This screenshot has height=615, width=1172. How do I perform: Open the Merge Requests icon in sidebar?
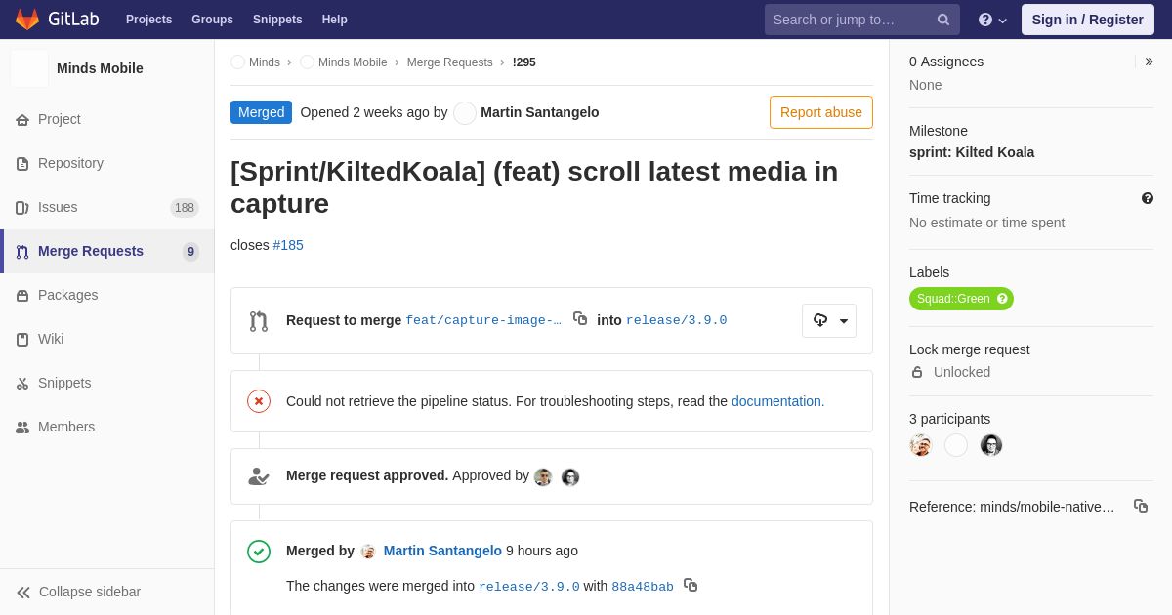[x=22, y=252]
